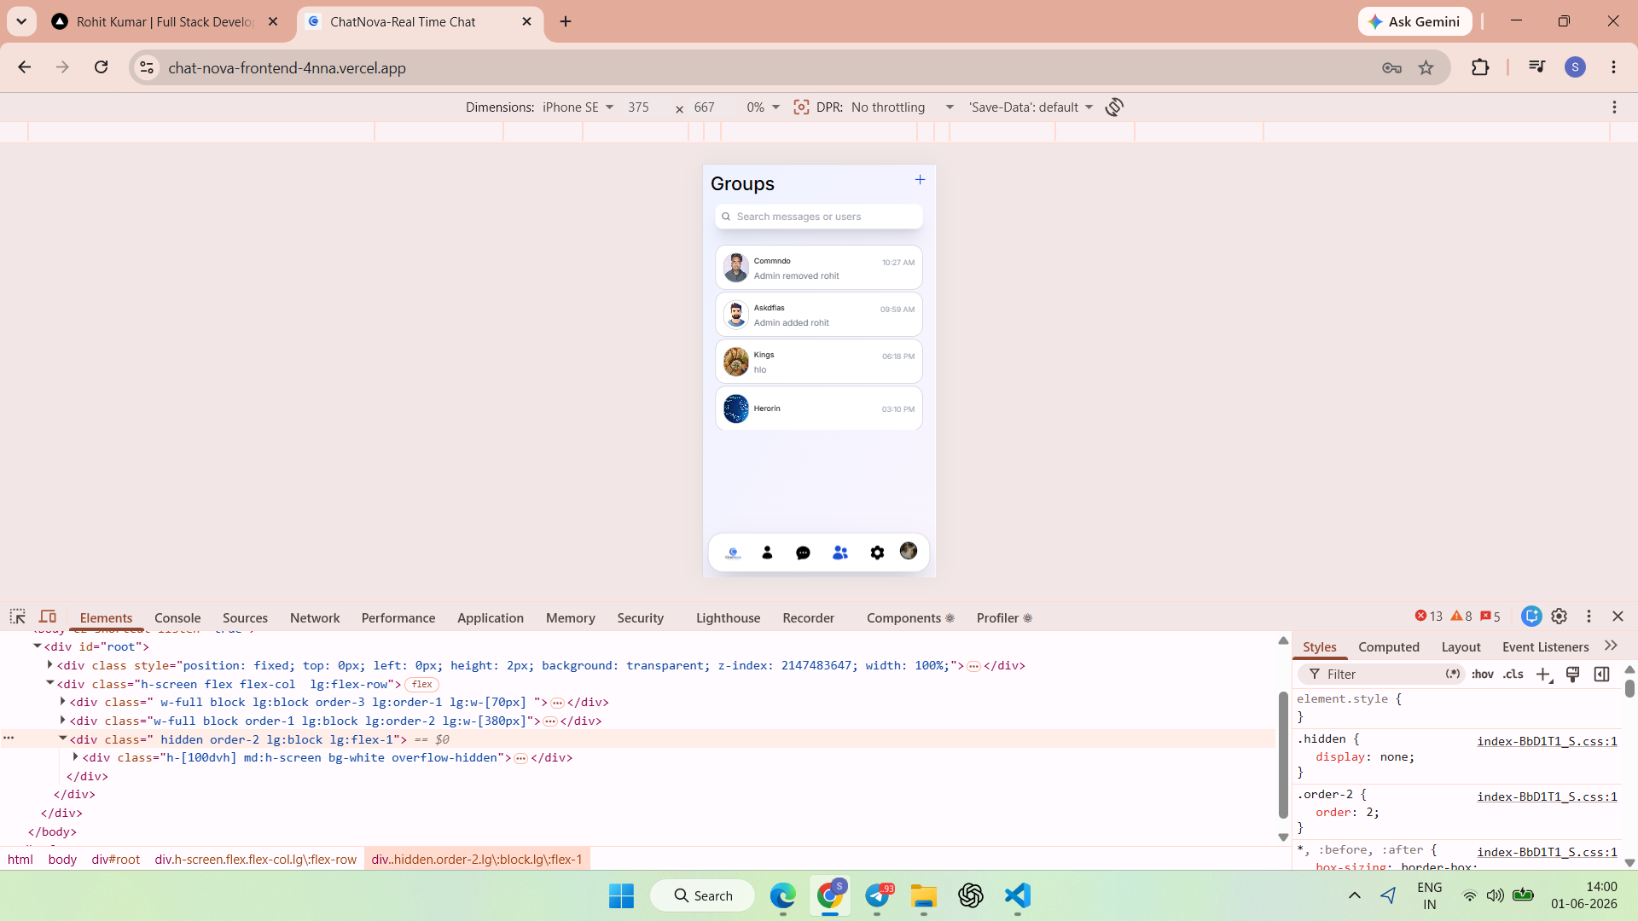
Task: Open the Askdfias group chat
Action: 819,315
